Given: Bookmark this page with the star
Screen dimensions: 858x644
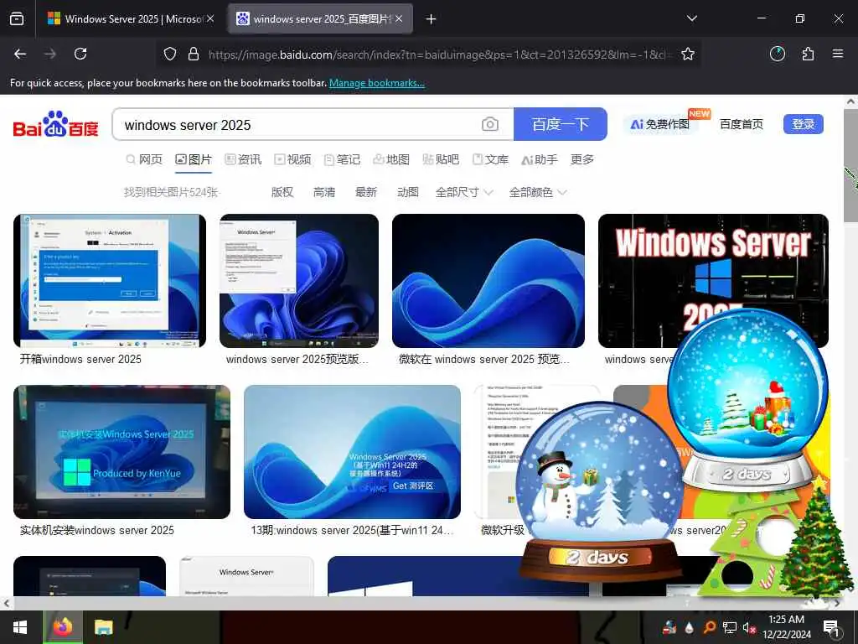Looking at the screenshot, I should tap(688, 55).
